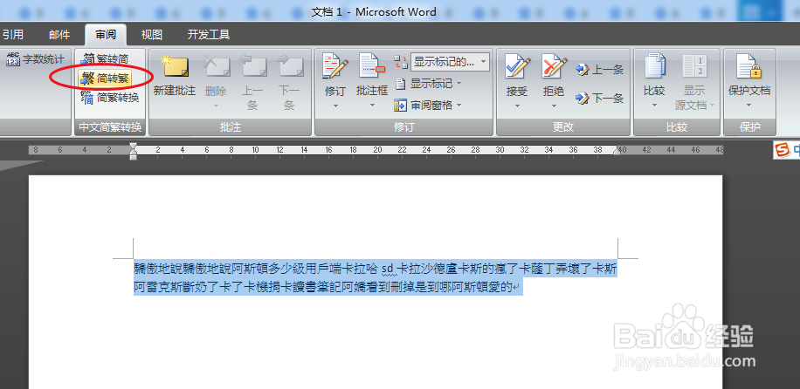Open the 视图 tab
Viewport: 800px width, 389px height.
pyautogui.click(x=152, y=35)
